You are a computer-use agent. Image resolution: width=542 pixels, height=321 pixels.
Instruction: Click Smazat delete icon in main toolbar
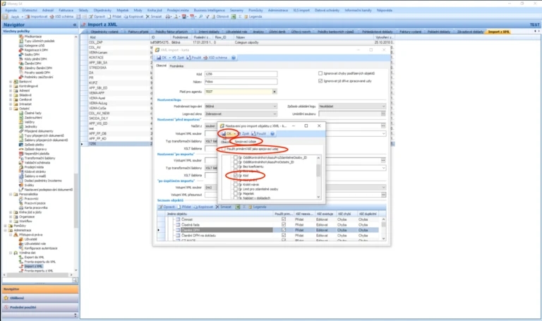click(x=153, y=17)
